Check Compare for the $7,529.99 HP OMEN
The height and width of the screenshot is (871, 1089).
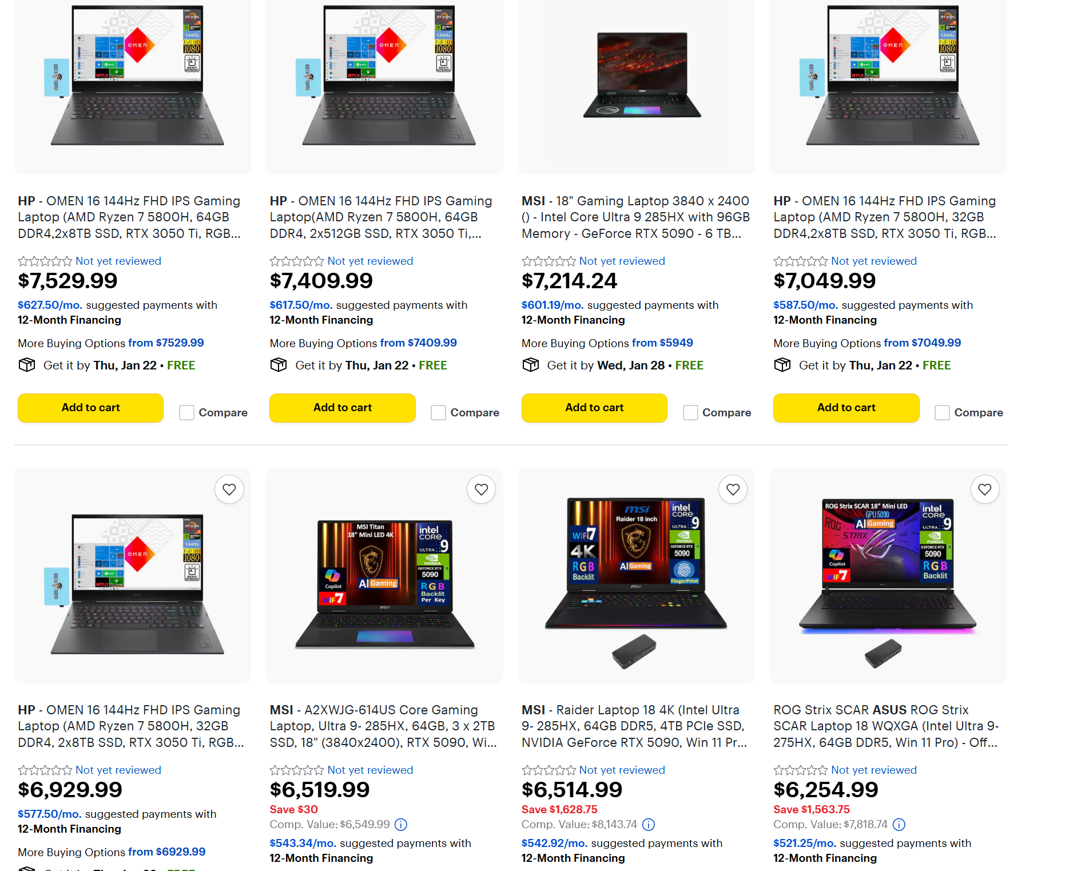pyautogui.click(x=186, y=412)
